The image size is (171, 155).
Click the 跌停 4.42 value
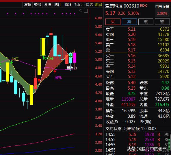pyautogui.click(x=165, y=83)
